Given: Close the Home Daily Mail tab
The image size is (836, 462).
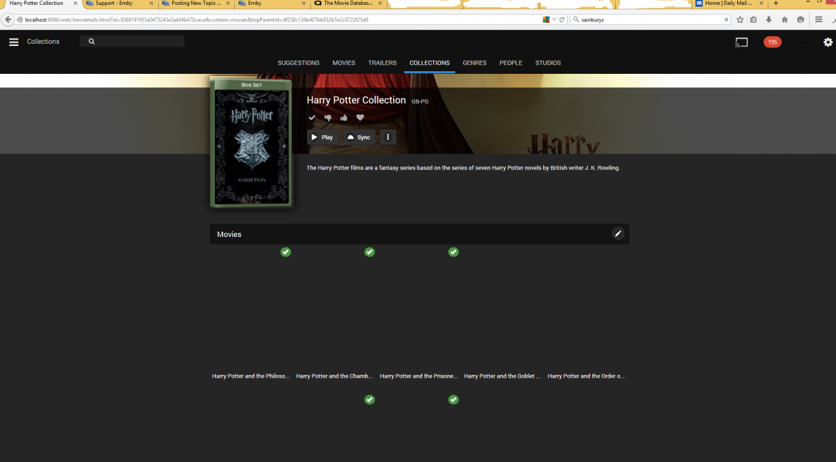Looking at the screenshot, I should [761, 3].
